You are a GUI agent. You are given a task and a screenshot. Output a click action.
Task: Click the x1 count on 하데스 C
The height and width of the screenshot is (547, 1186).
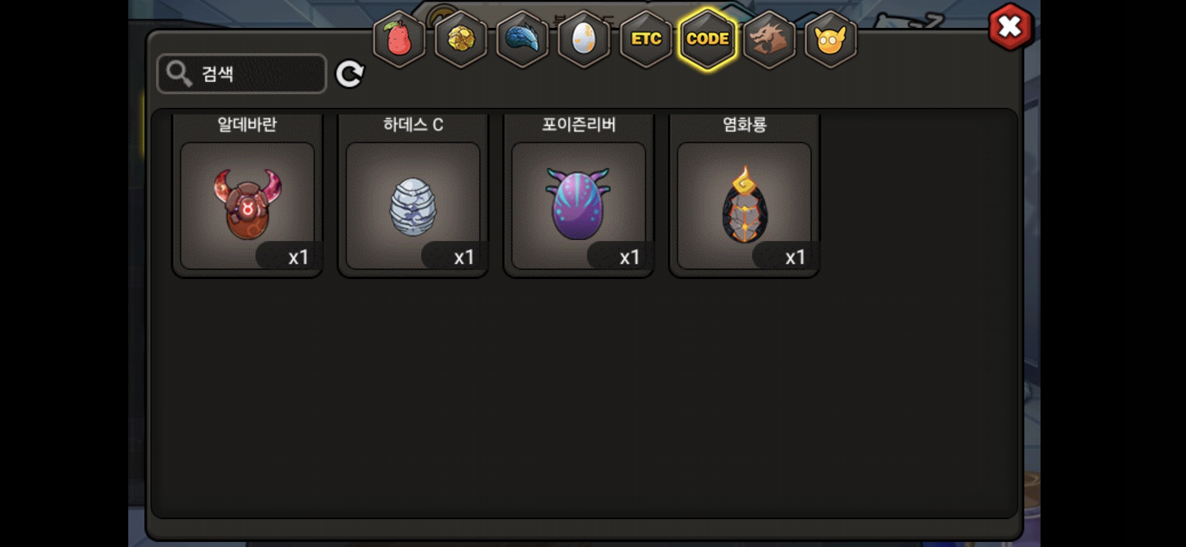point(464,257)
